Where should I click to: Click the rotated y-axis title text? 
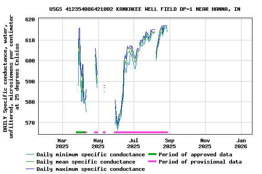[11, 77]
